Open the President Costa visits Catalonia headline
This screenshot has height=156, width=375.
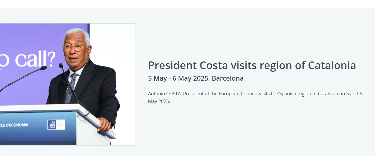(252, 65)
